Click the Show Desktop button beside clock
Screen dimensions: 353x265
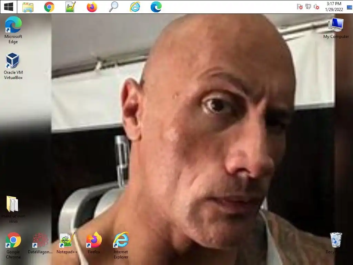350,7
